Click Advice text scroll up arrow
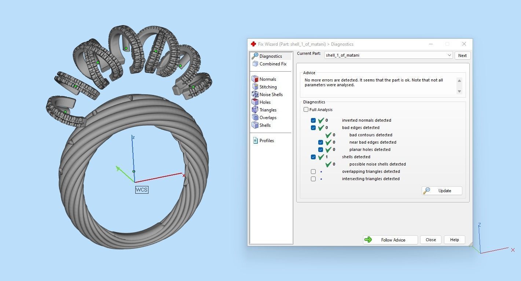Image resolution: width=521 pixels, height=281 pixels. (459, 80)
